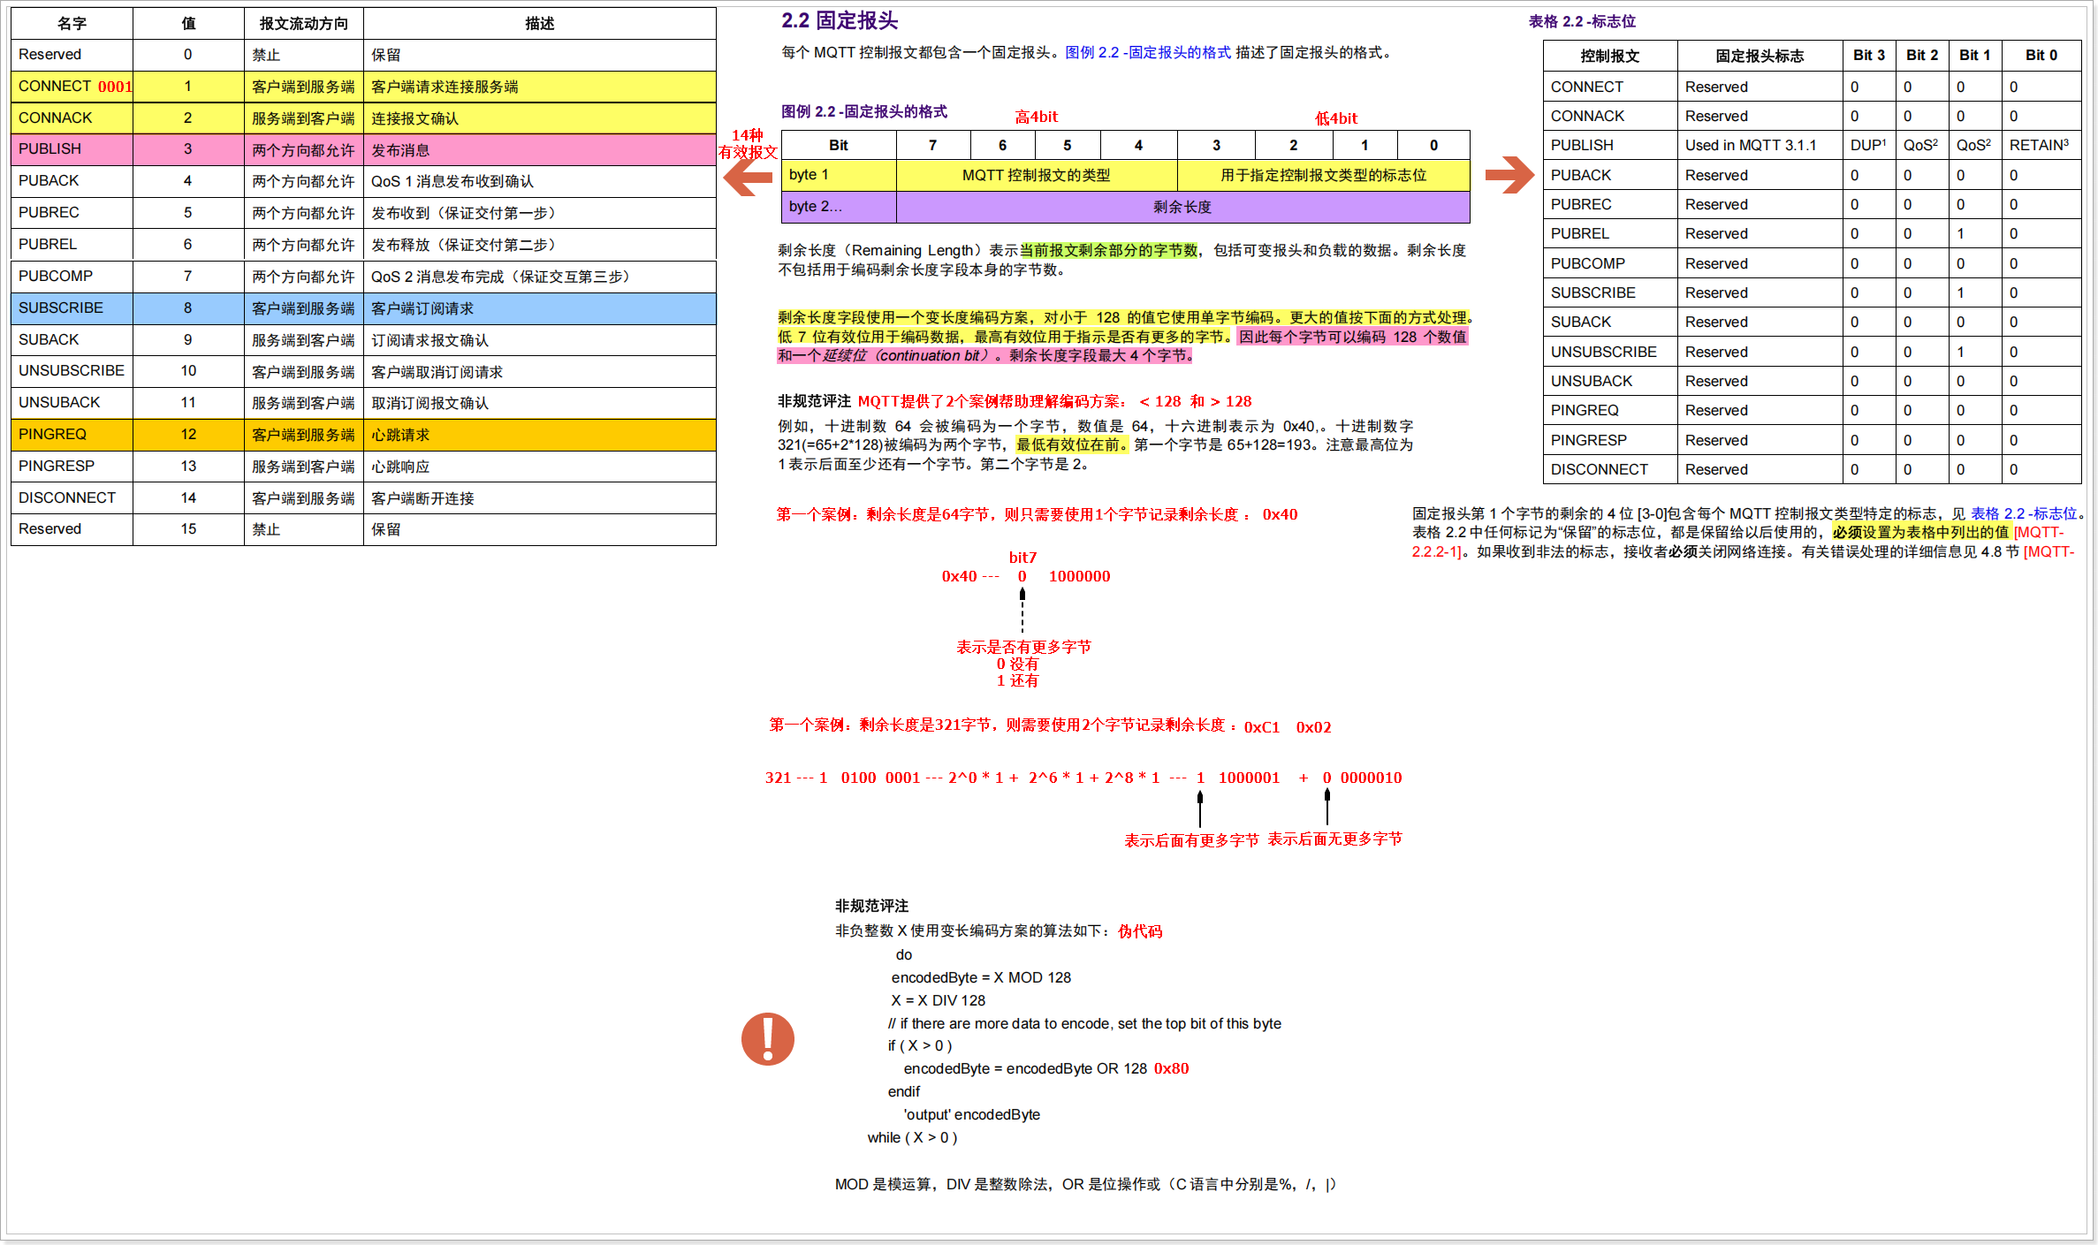Open the blue '图例 2.2 -固定报头的格式' link in the intro sentence
This screenshot has height=1245, width=2098.
(x=1147, y=53)
